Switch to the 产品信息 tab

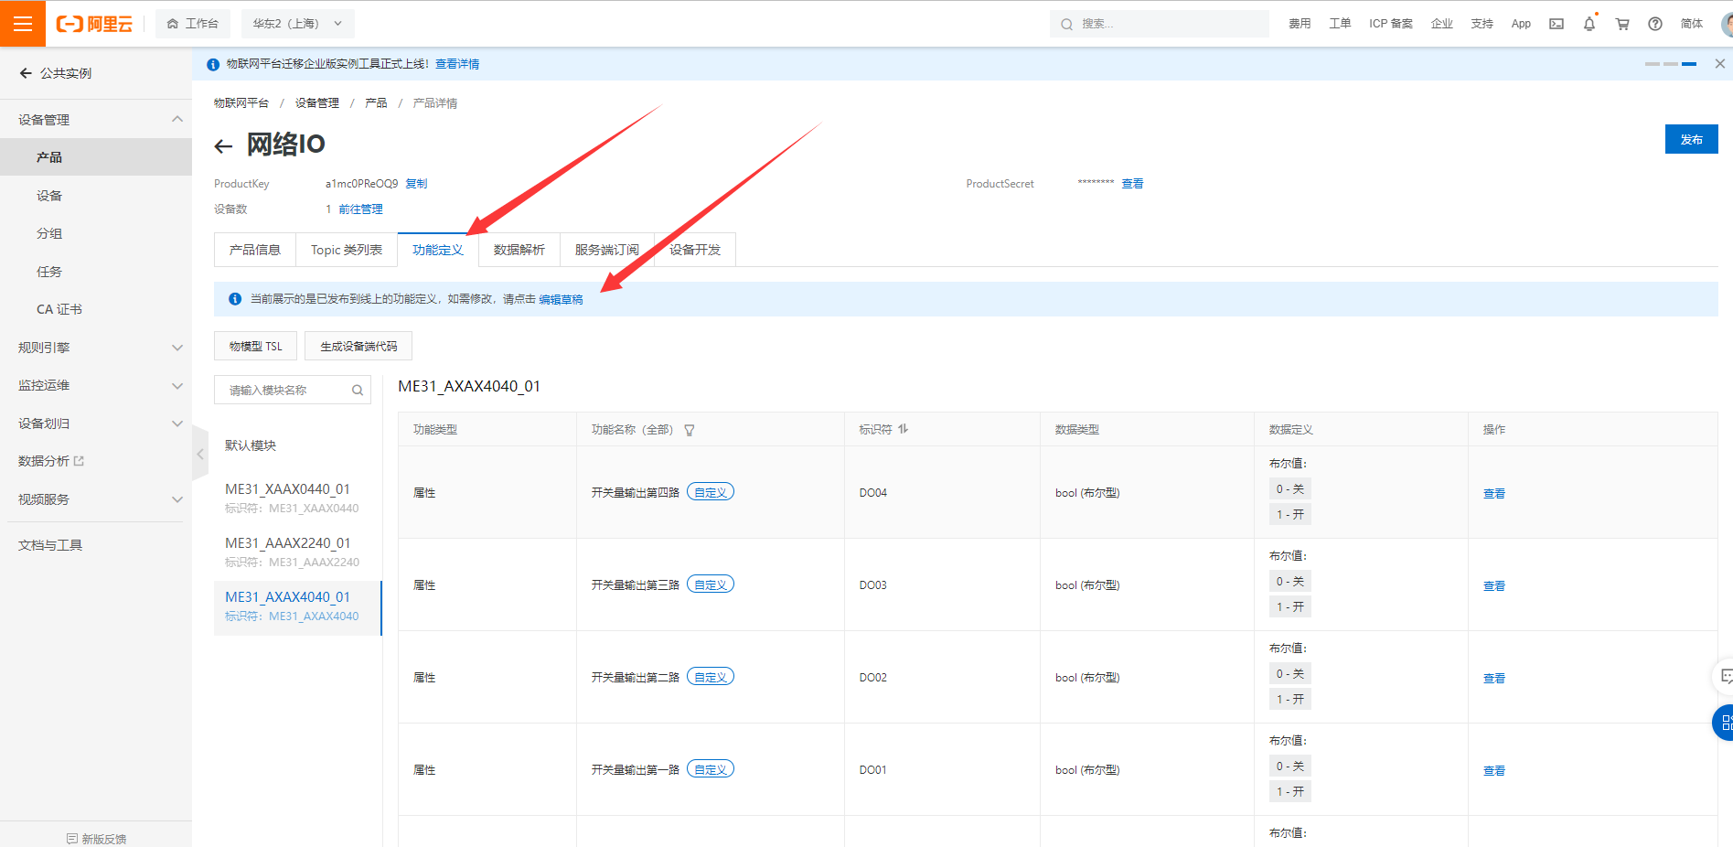[255, 250]
